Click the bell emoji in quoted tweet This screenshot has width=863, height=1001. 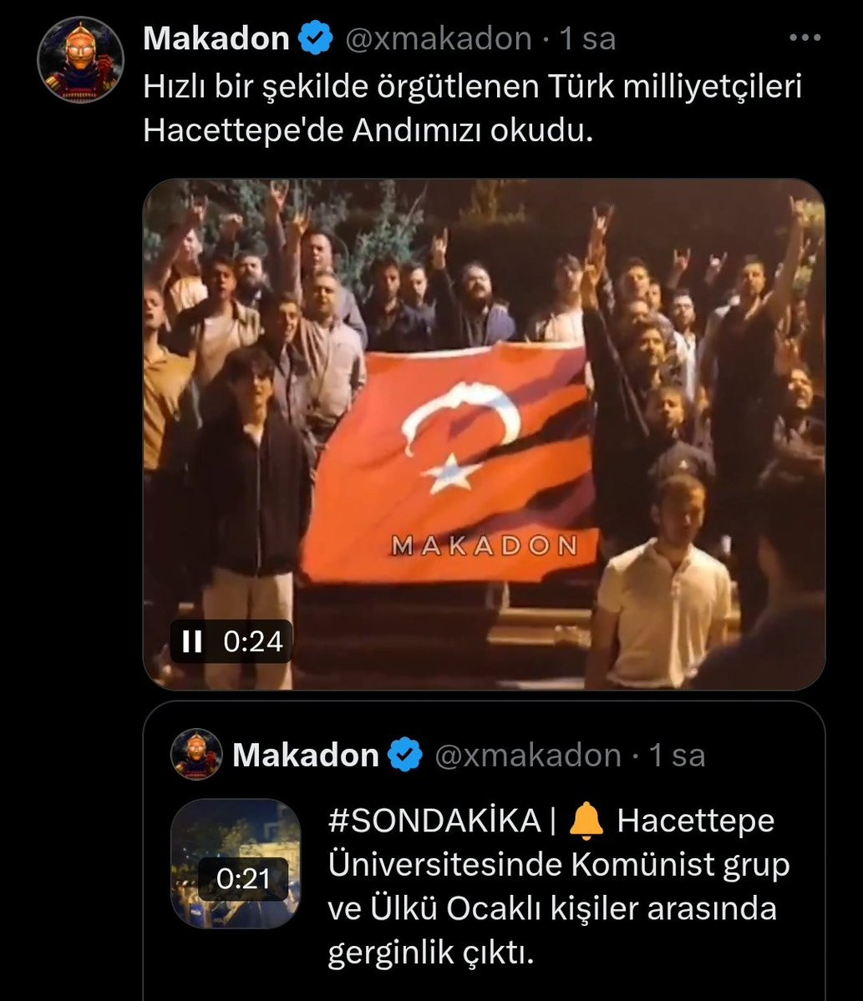tap(586, 821)
